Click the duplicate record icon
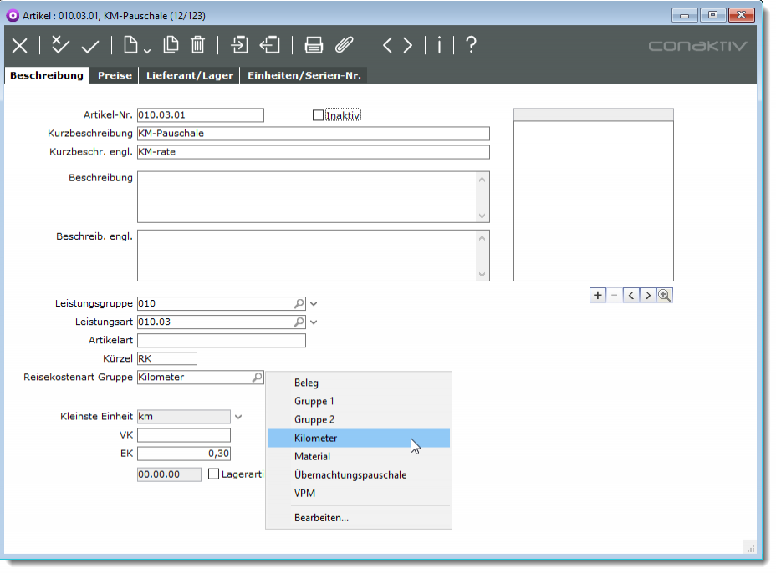The width and height of the screenshot is (776, 573). click(171, 46)
